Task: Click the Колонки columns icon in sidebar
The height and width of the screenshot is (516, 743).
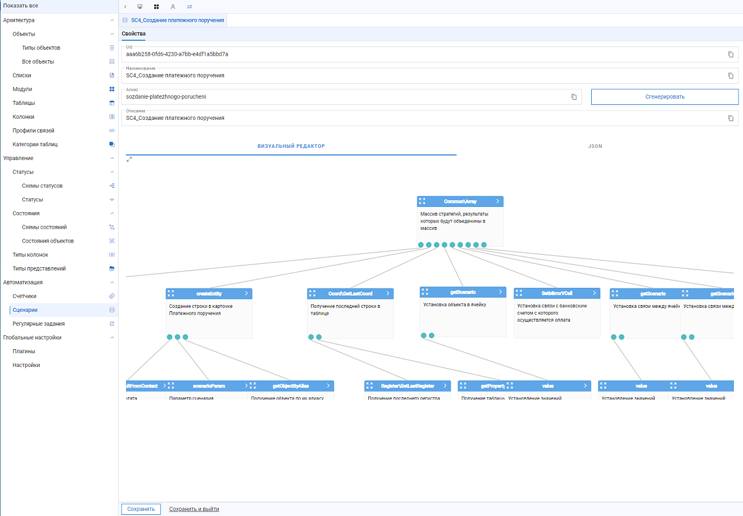Action: pyautogui.click(x=112, y=117)
